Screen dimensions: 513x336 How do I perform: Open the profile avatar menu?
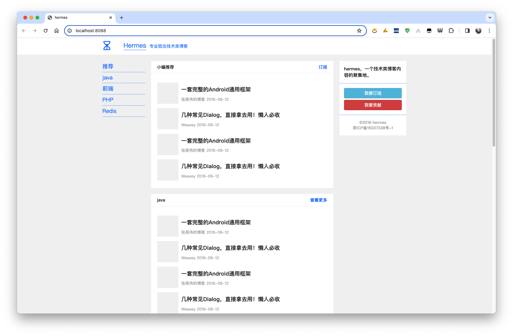478,31
